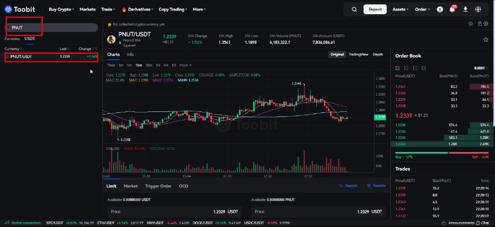This screenshot has width=495, height=227.
Task: Expand the More menu in top navigation
Action: coord(199,10)
